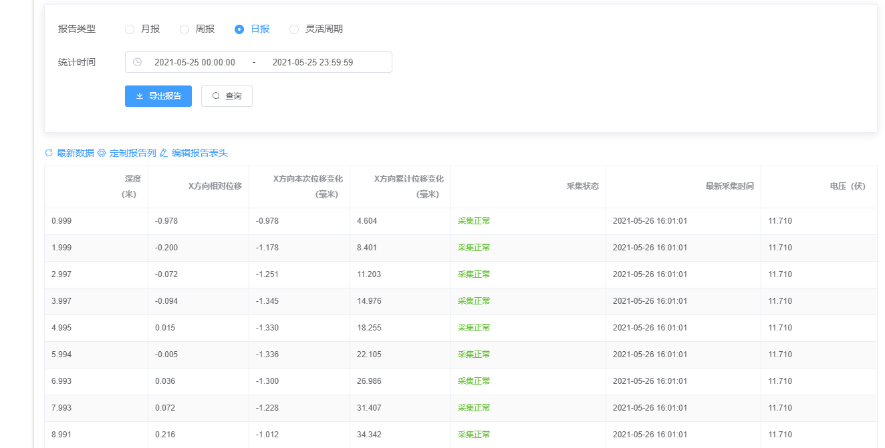Click displacement change value -1.345
Image resolution: width=885 pixels, height=448 pixels.
[x=267, y=301]
